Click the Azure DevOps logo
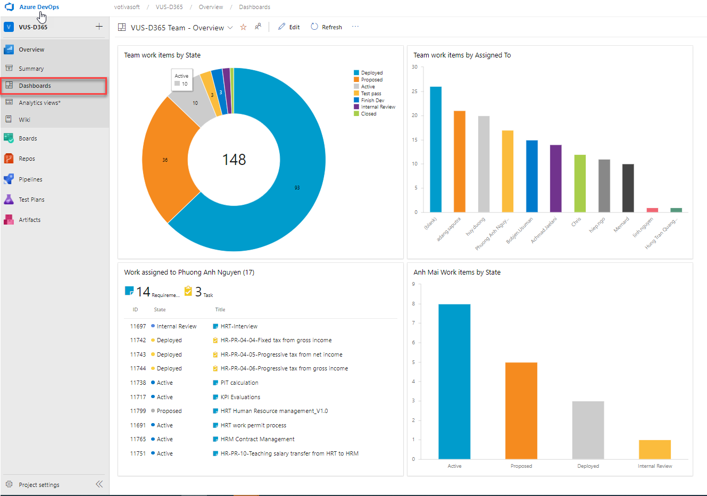 (9, 7)
